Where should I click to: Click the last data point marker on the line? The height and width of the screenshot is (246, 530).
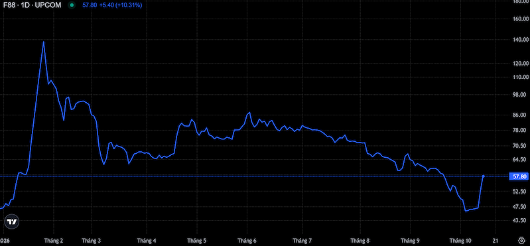pos(484,176)
